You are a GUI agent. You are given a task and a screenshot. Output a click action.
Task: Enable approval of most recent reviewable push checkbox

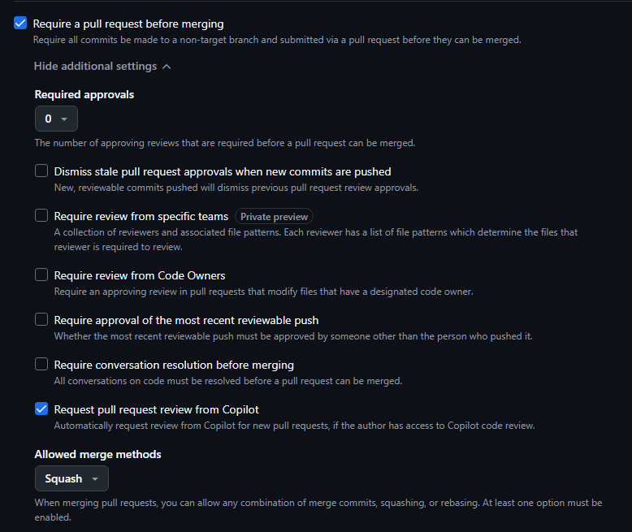(x=41, y=319)
